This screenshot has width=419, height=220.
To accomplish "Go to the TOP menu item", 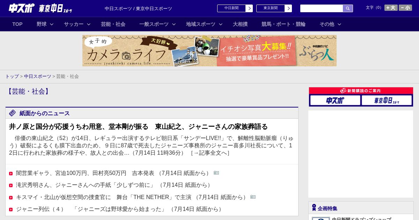I will (17, 24).
